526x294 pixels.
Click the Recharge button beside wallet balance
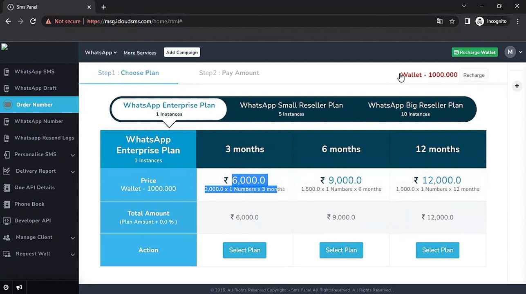(474, 75)
